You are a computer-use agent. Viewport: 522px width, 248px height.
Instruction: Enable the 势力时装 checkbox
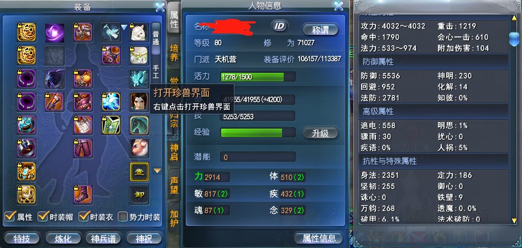click(123, 217)
